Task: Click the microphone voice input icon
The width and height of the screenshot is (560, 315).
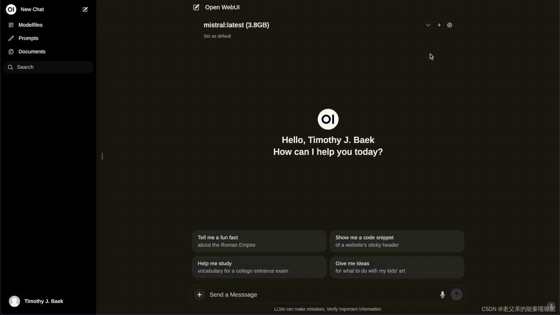Action: [442, 295]
